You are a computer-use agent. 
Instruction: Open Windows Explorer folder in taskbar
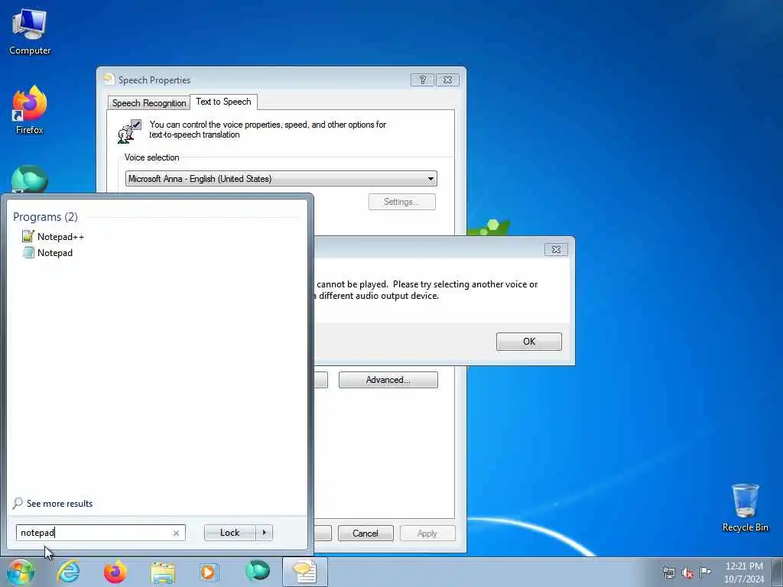tap(163, 572)
